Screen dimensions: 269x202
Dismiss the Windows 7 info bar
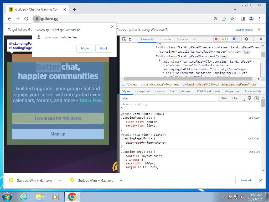point(259,29)
